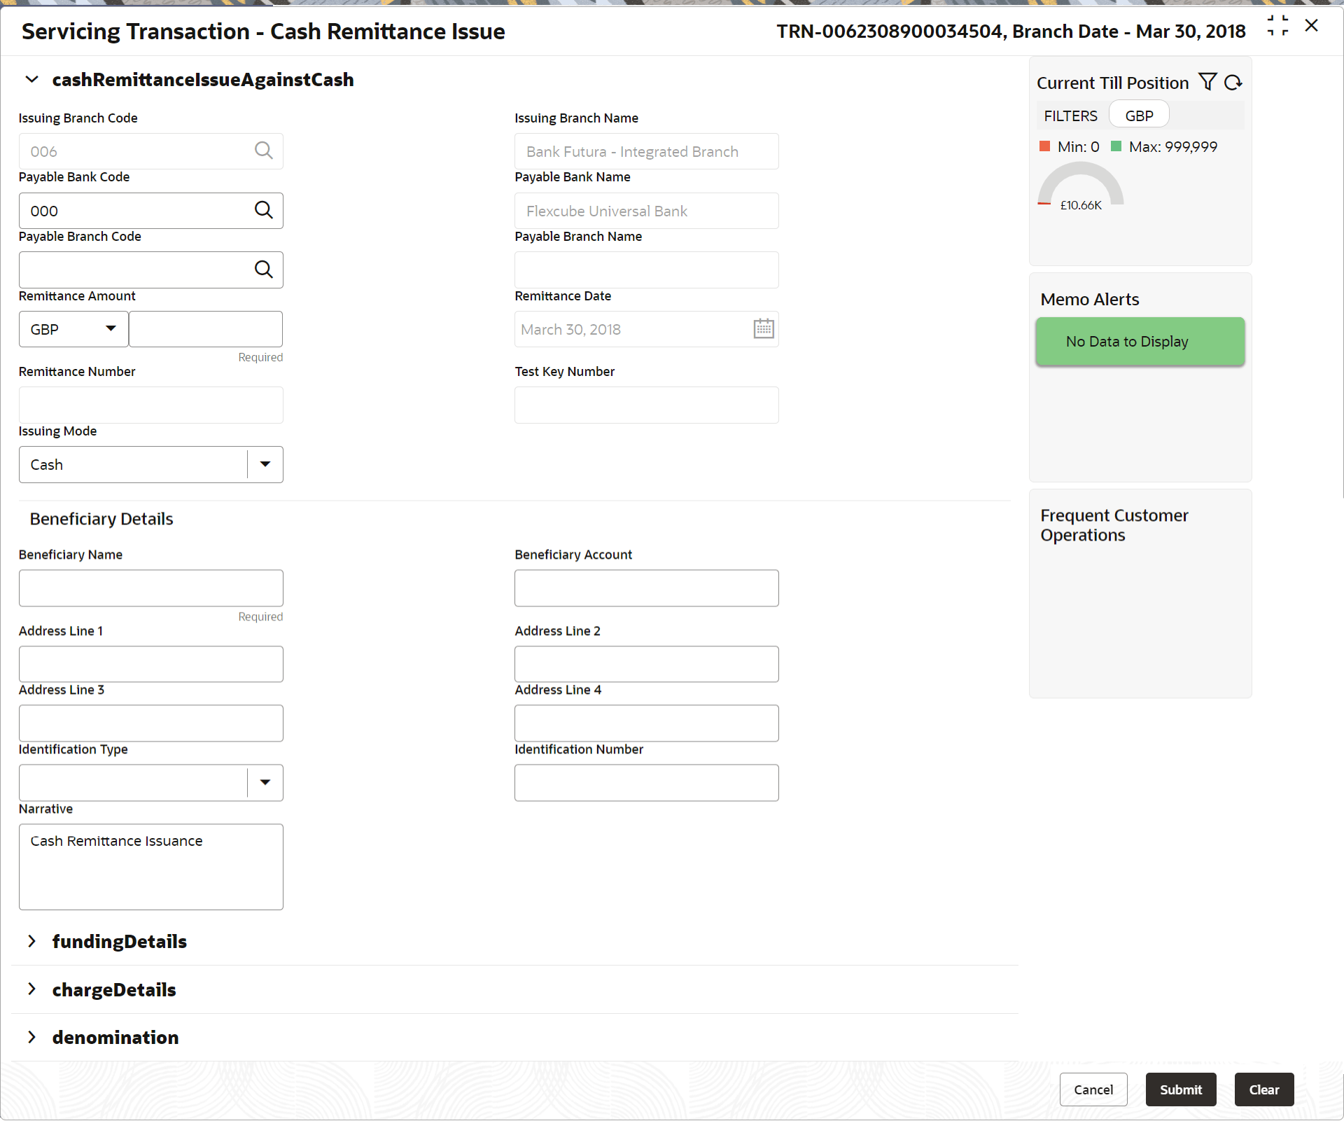This screenshot has height=1121, width=1344.
Task: Click the Current Till Position filter icon
Action: click(x=1207, y=82)
